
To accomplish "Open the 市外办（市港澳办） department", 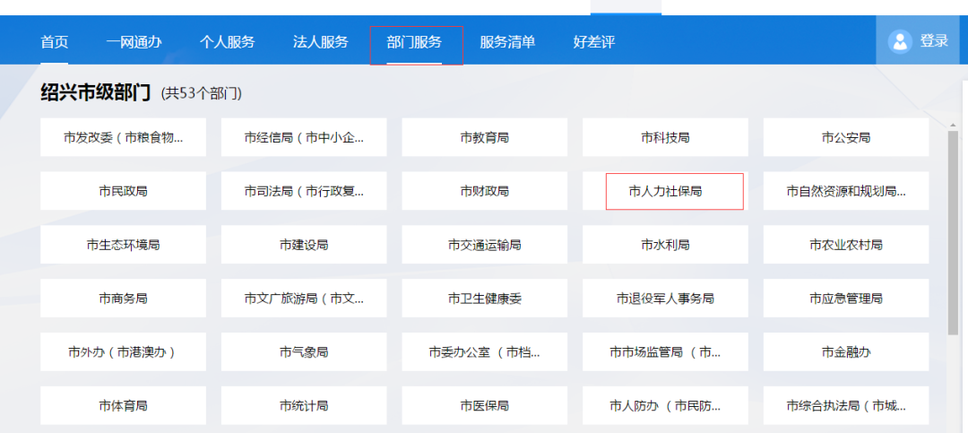I will click(x=124, y=352).
